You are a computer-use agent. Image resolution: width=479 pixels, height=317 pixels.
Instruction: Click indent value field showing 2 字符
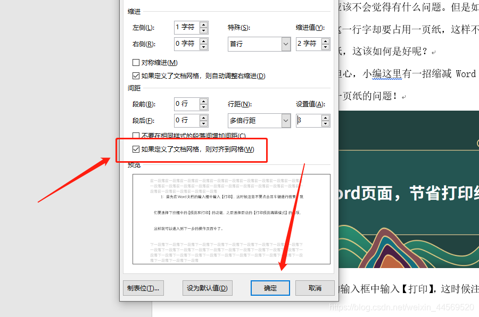(309, 44)
